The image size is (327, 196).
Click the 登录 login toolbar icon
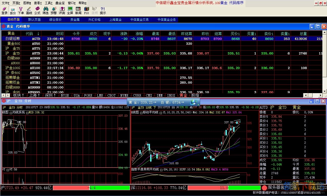coord(4,10)
